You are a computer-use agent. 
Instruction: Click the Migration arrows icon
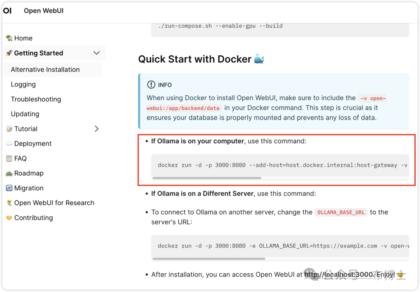(x=9, y=188)
